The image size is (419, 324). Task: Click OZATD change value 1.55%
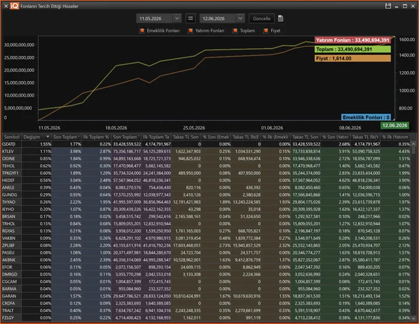(x=46, y=144)
